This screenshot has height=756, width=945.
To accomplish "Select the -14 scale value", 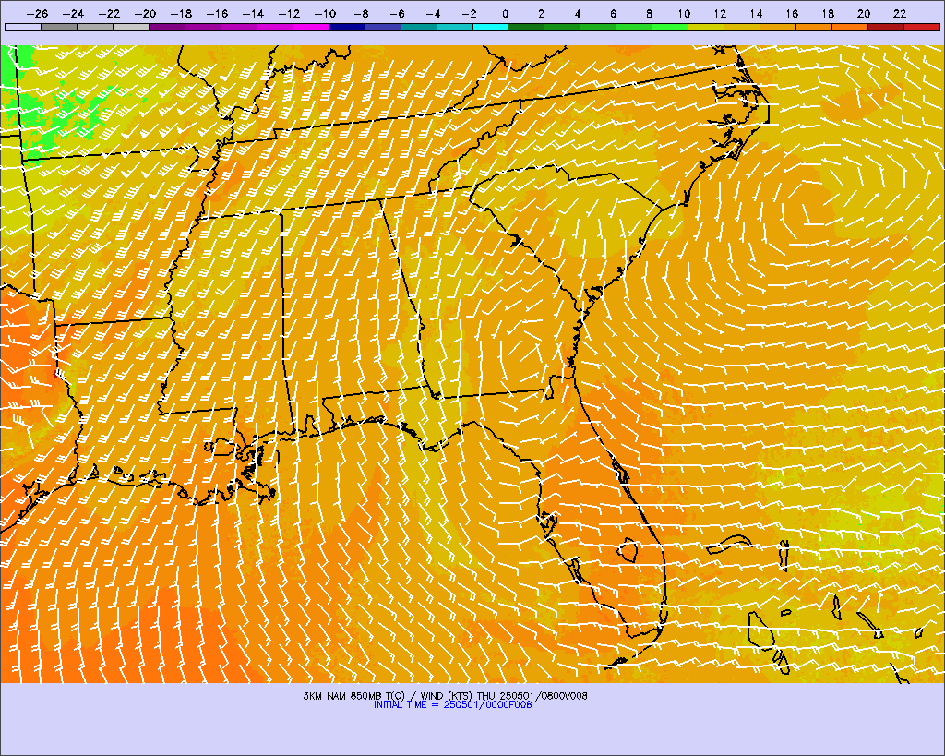I will click(x=253, y=13).
